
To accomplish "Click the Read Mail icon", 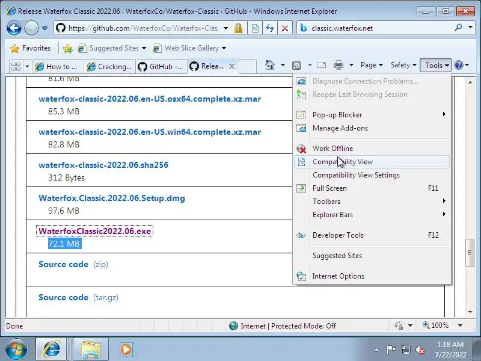I will click(x=322, y=65).
